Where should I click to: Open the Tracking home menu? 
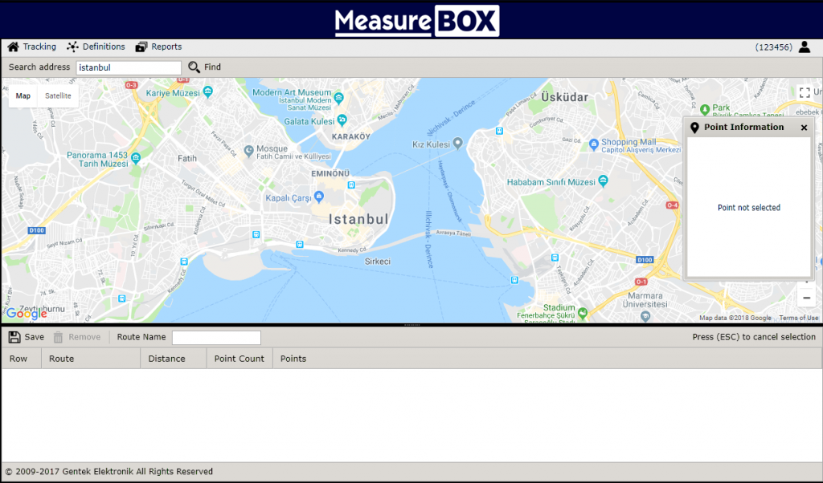(x=31, y=47)
